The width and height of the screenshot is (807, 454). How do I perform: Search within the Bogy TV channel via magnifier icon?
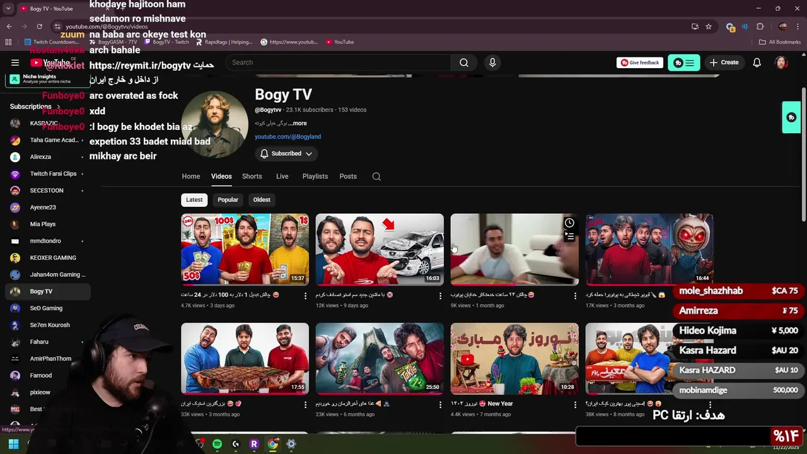(376, 177)
